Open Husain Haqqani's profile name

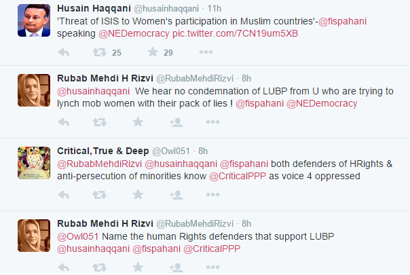point(94,8)
